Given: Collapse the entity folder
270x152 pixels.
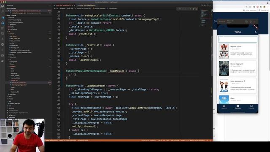Looking at the screenshot, I should pos(12,43).
